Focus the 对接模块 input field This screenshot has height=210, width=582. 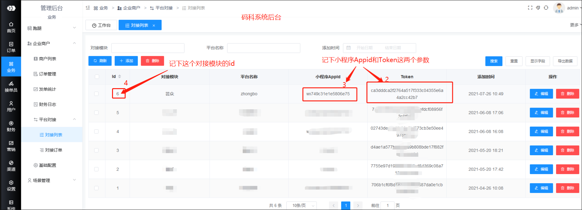[148, 48]
